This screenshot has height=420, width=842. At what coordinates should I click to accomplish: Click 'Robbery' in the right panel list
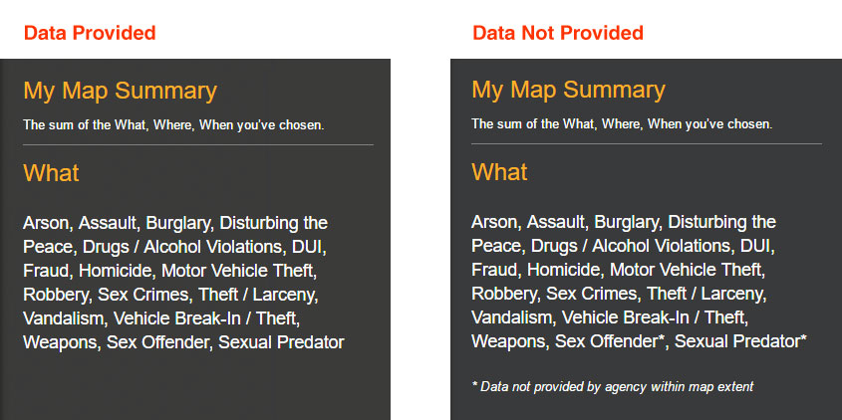coord(504,294)
